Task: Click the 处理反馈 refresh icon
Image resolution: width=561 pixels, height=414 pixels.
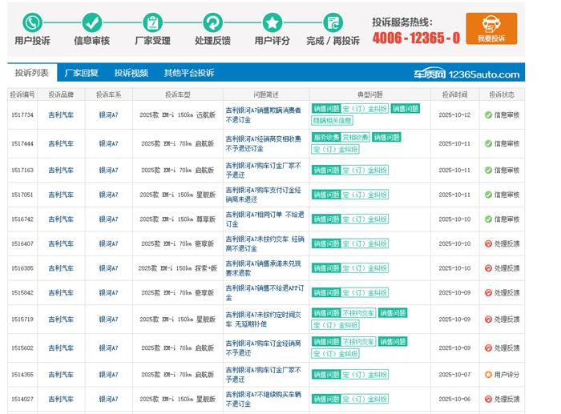Action: click(x=212, y=22)
